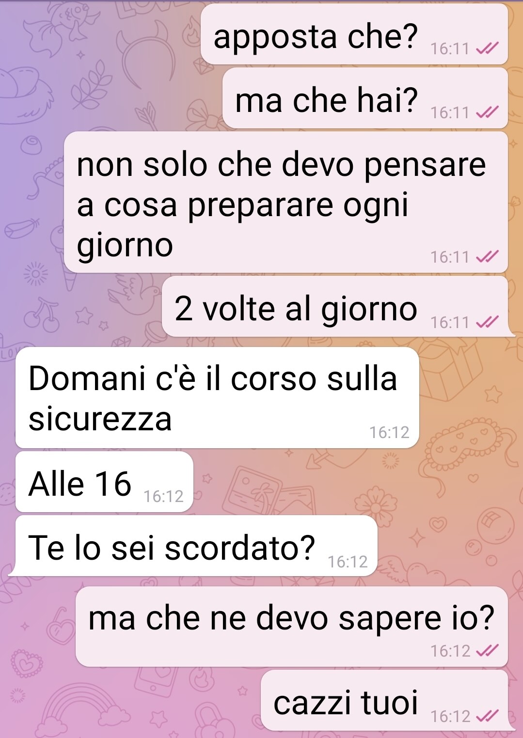Viewport: 523px width, 738px height.
Task: Tap the 16:12 timestamp on 'Te lo sei scordato?'
Action: 348,562
